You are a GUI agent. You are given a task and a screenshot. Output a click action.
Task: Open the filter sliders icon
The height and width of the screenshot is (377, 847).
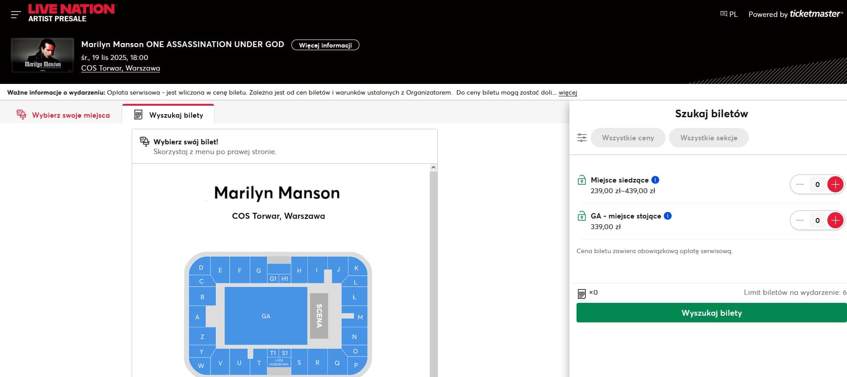582,138
